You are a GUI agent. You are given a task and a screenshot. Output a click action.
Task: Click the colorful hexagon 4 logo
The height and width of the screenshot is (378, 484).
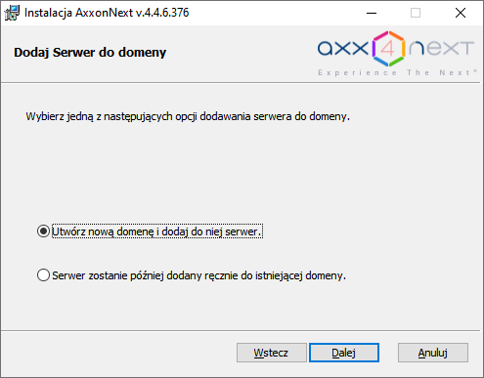pos(388,49)
